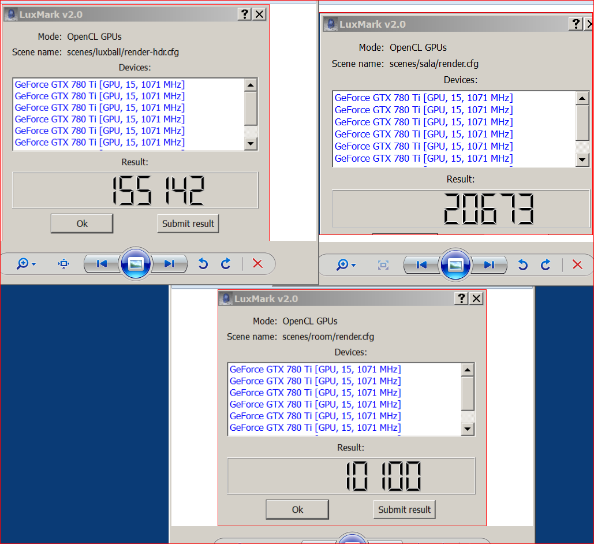The height and width of the screenshot is (544, 594).
Task: Click scene name scenes/sala/render.cfg
Action: pos(434,64)
